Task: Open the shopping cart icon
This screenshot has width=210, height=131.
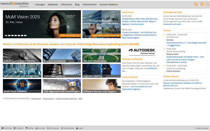Action: pyautogui.click(x=202, y=4)
